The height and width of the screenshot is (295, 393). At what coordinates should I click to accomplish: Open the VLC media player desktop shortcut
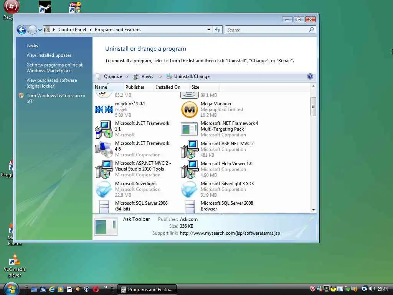[x=15, y=266]
